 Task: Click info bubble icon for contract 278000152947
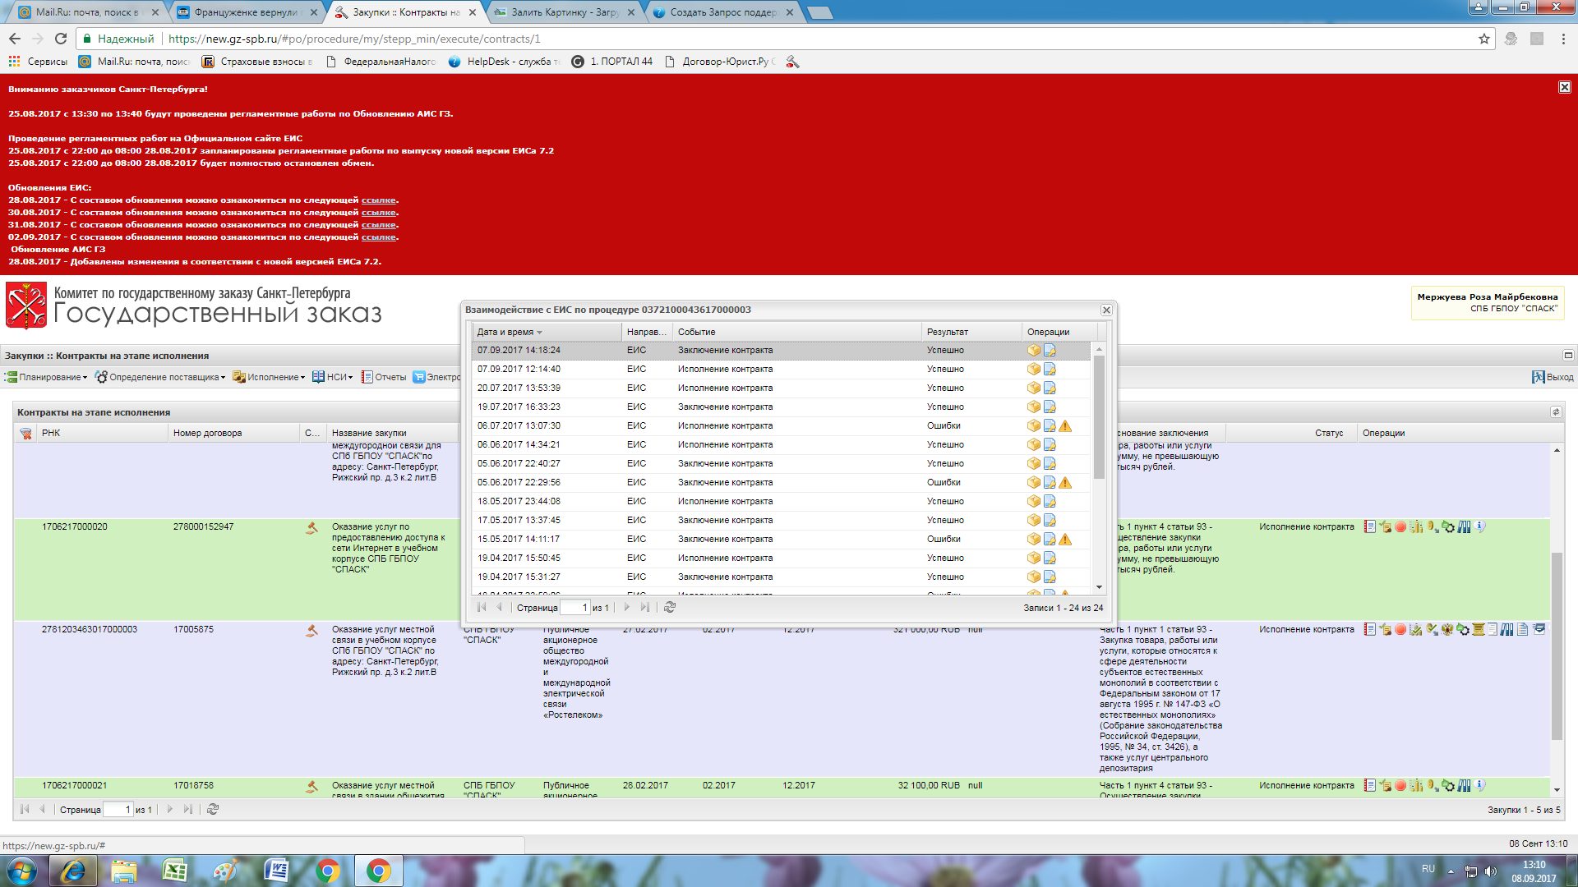point(1479,526)
